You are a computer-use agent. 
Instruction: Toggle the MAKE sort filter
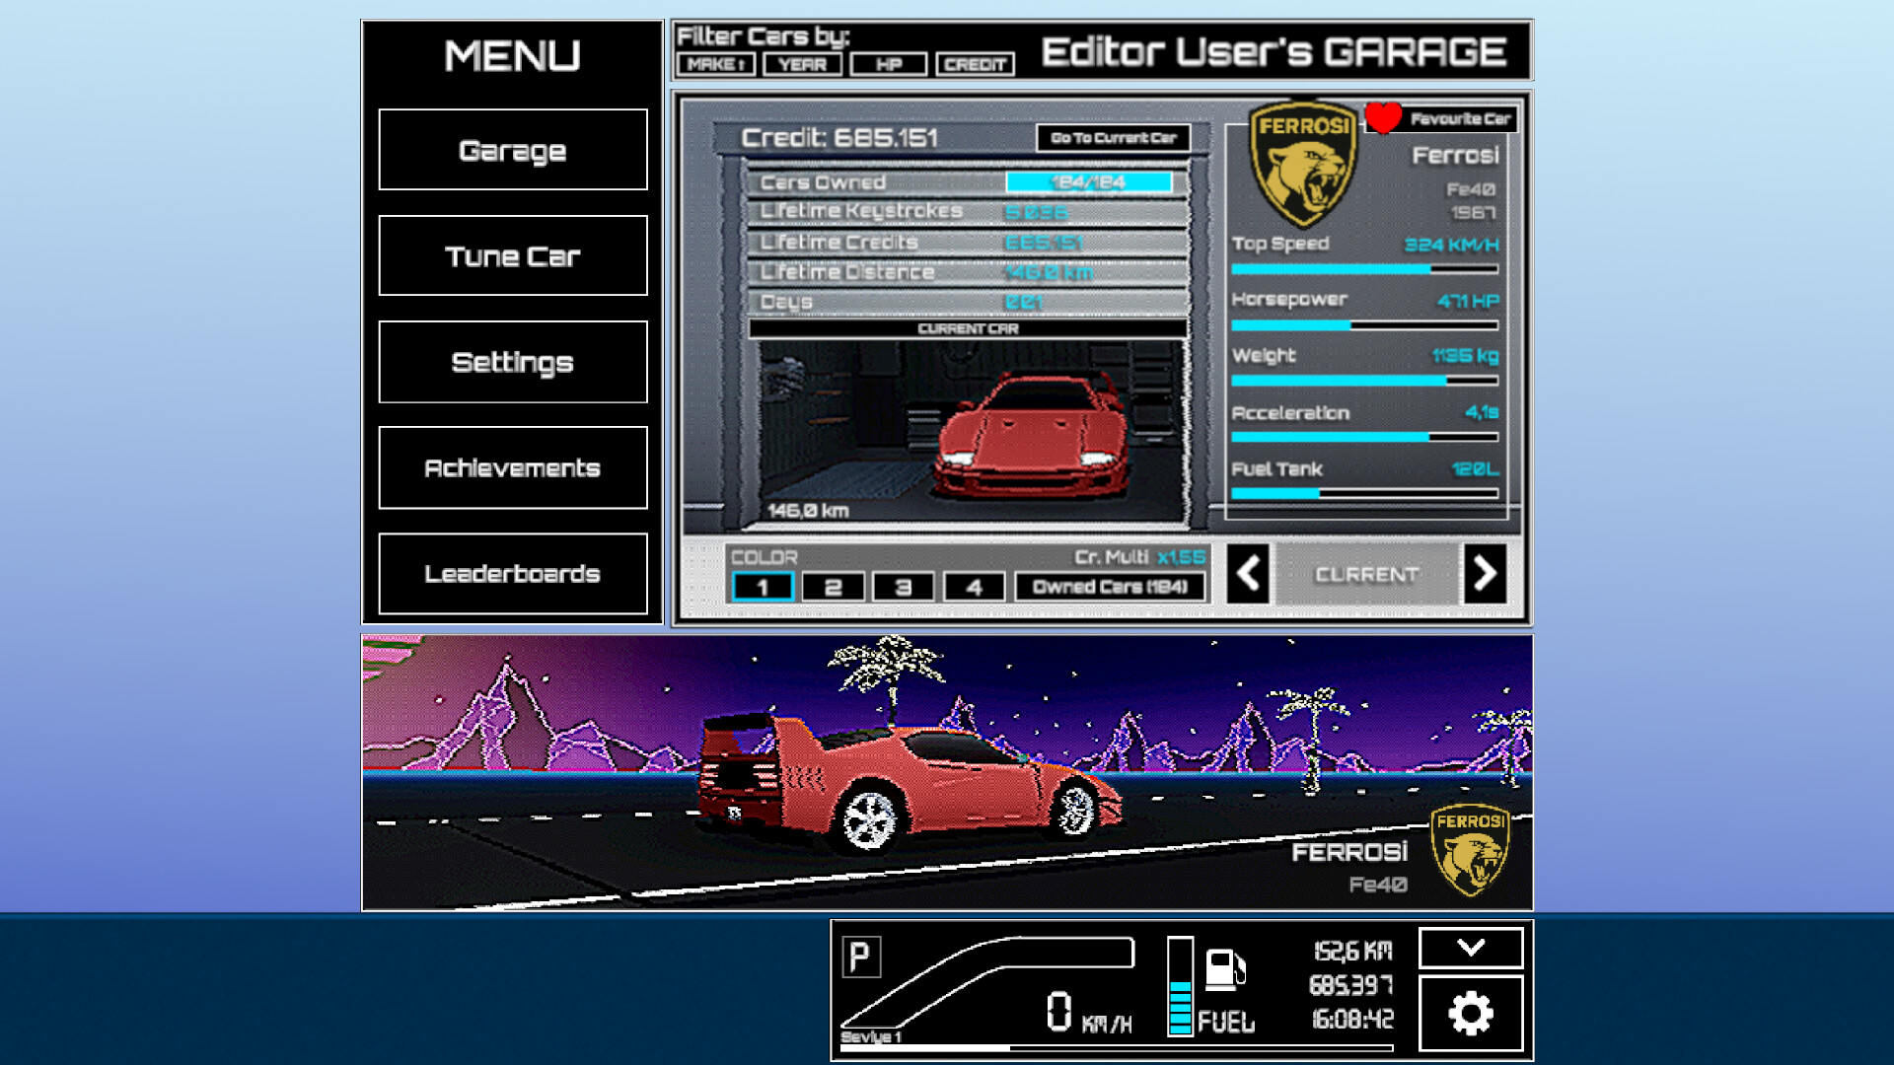[x=714, y=64]
